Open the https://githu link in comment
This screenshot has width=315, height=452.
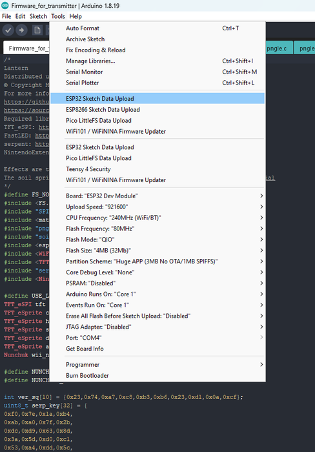(x=26, y=102)
